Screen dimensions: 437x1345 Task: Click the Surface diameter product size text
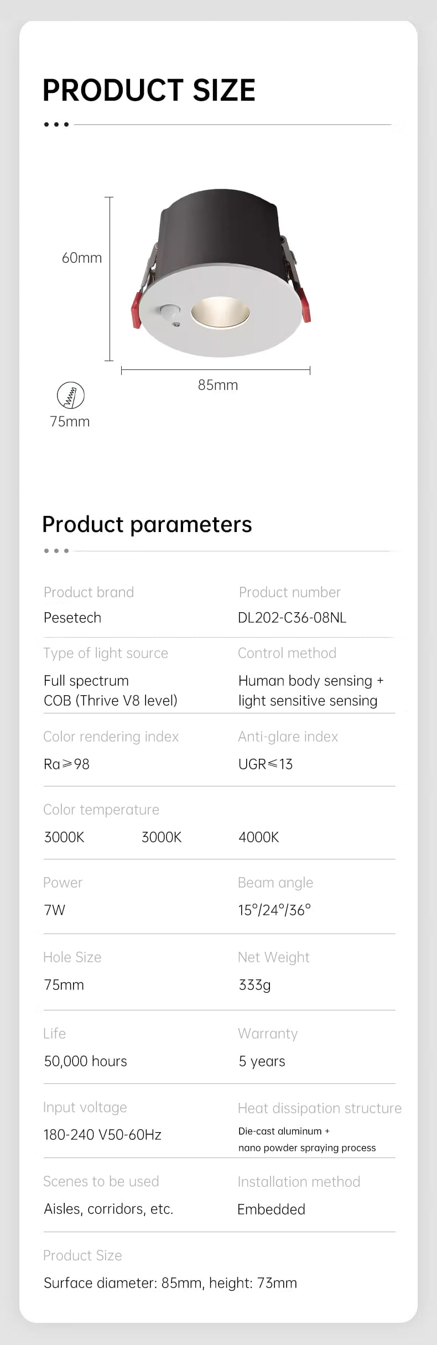[x=170, y=1283]
